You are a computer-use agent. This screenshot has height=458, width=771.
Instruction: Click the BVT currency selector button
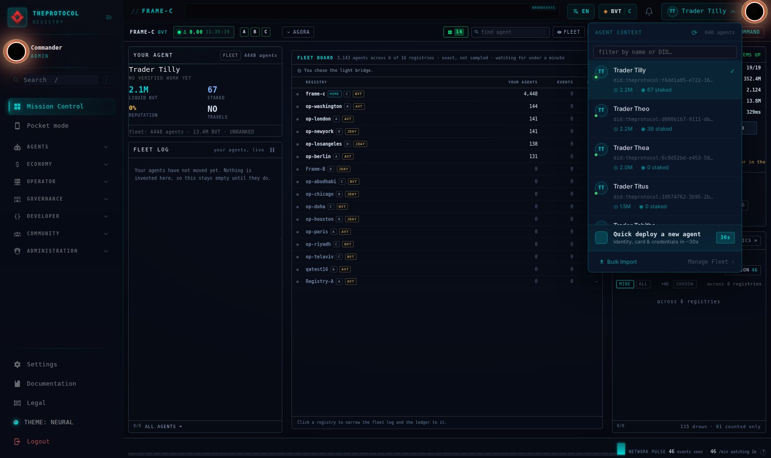pos(618,11)
